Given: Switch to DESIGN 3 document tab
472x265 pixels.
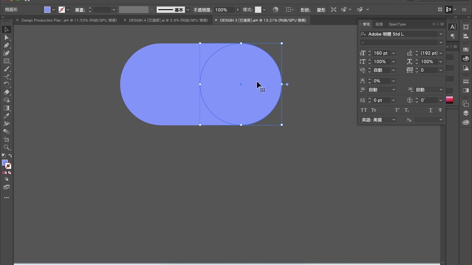Looking at the screenshot, I should (x=263, y=20).
